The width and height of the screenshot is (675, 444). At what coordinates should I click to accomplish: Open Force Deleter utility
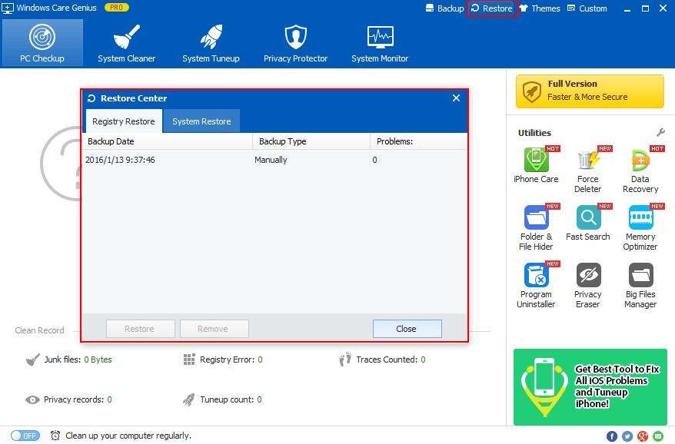588,170
